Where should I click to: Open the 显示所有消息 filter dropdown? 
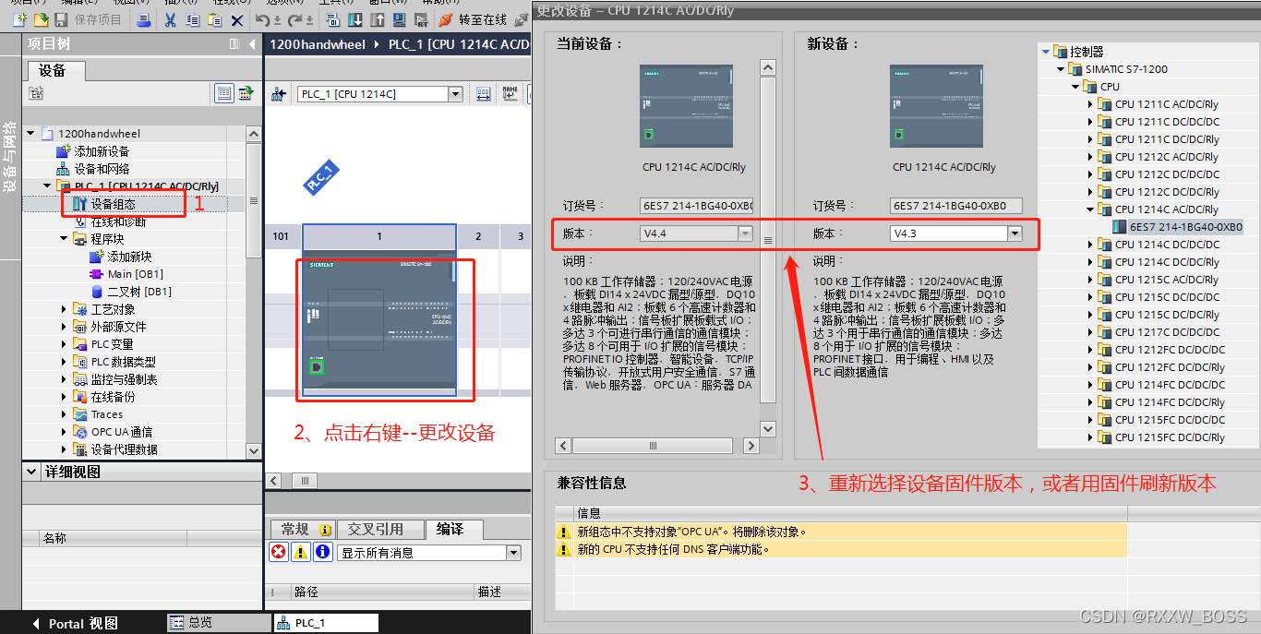click(x=513, y=553)
